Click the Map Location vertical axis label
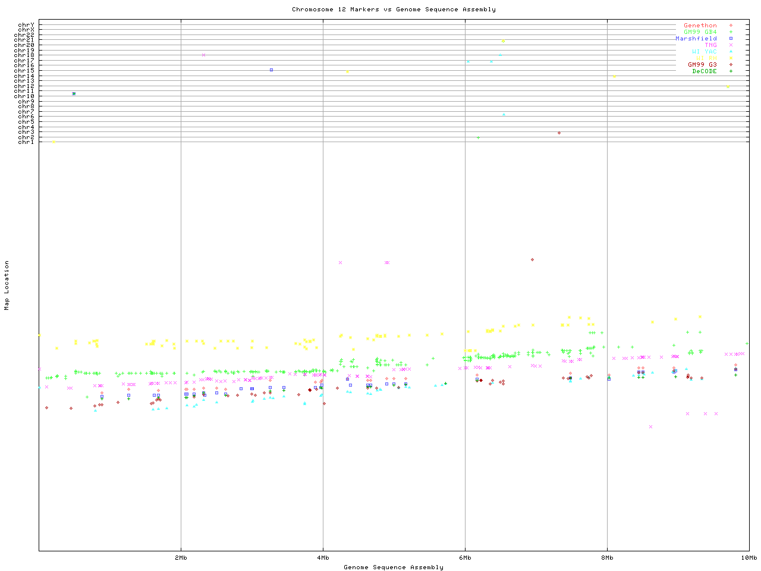The width and height of the screenshot is (761, 571). [x=7, y=285]
